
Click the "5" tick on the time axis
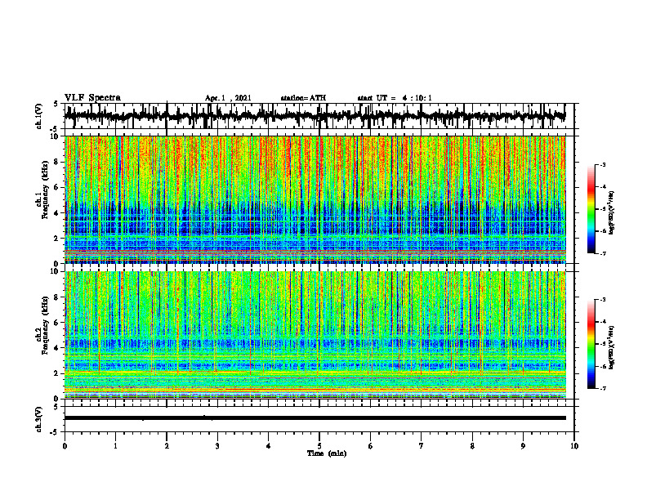click(x=319, y=446)
